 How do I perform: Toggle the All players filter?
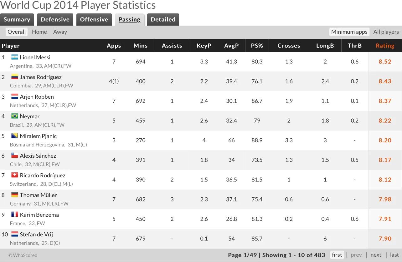(386, 32)
